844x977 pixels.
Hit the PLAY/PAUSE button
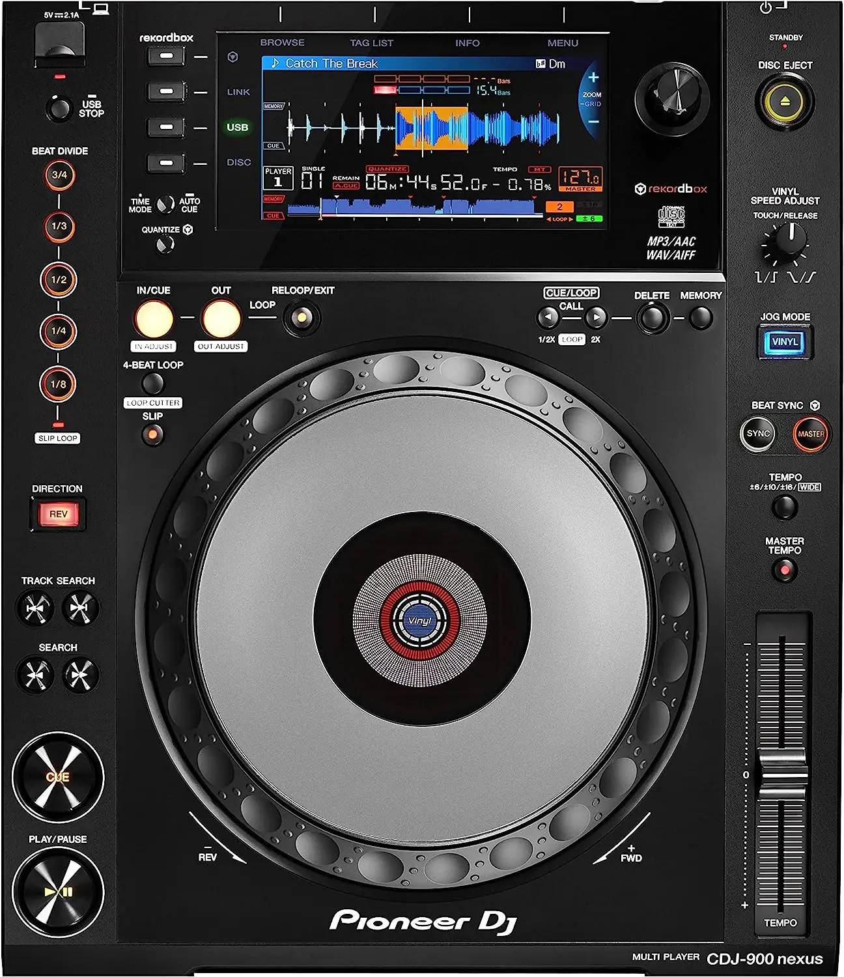pos(58,892)
